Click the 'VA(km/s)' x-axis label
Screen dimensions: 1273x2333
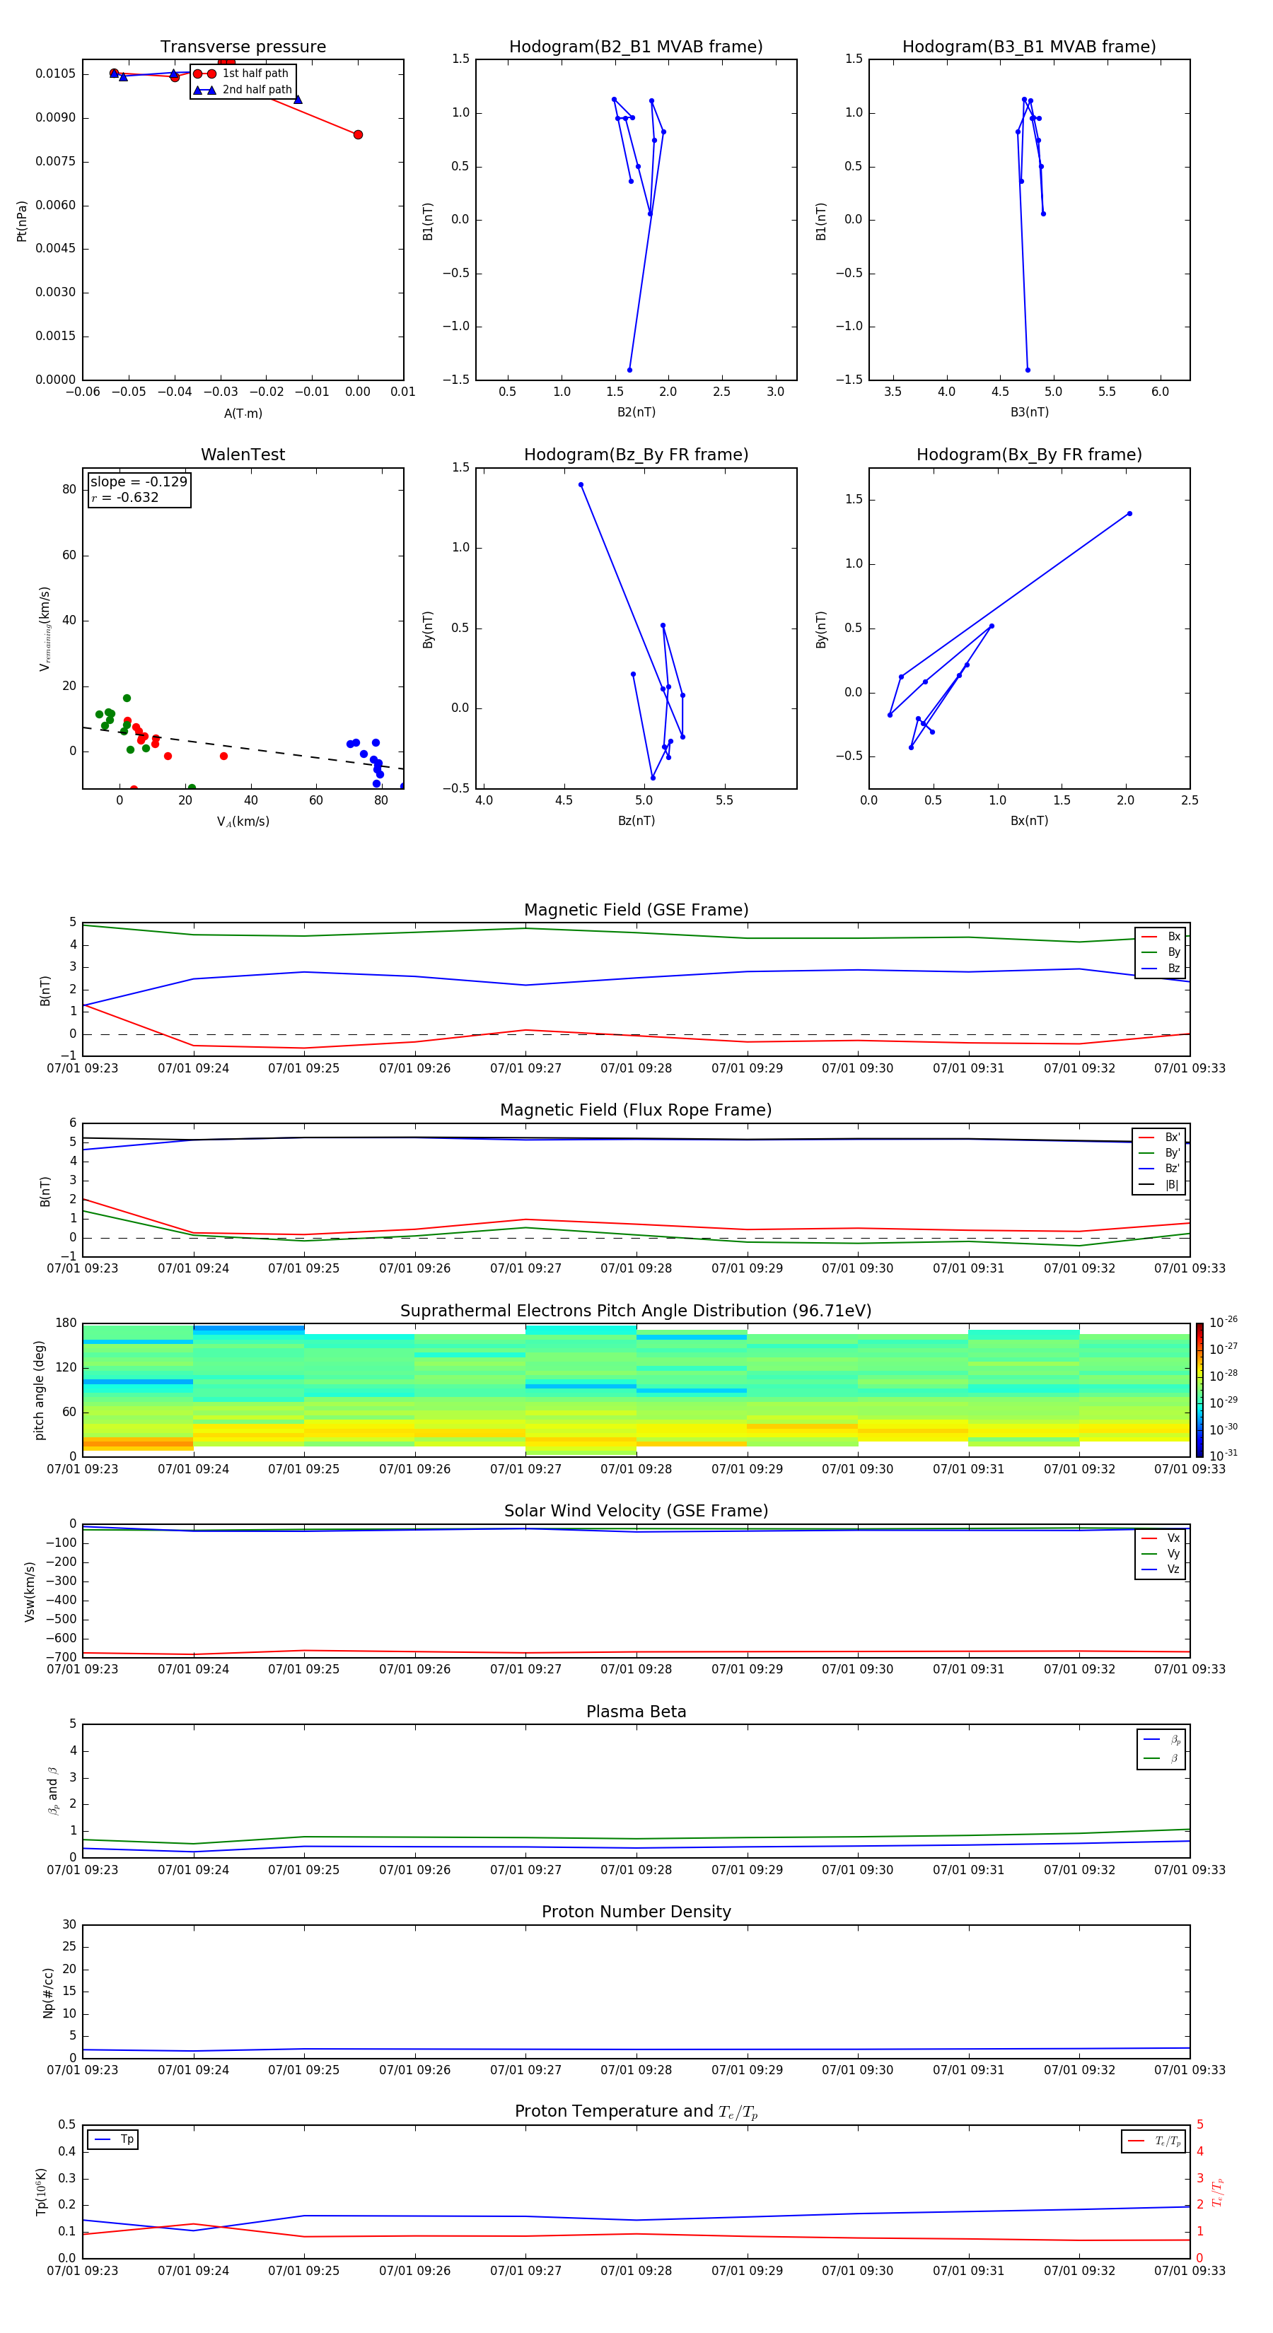click(x=243, y=821)
